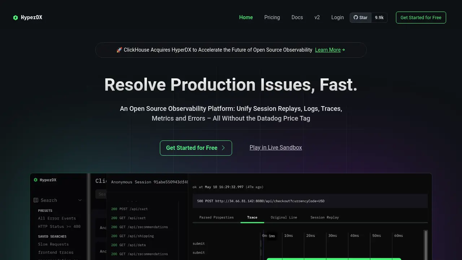Click the green trace span bar
This screenshot has width=462, height=260.
pos(334,259)
